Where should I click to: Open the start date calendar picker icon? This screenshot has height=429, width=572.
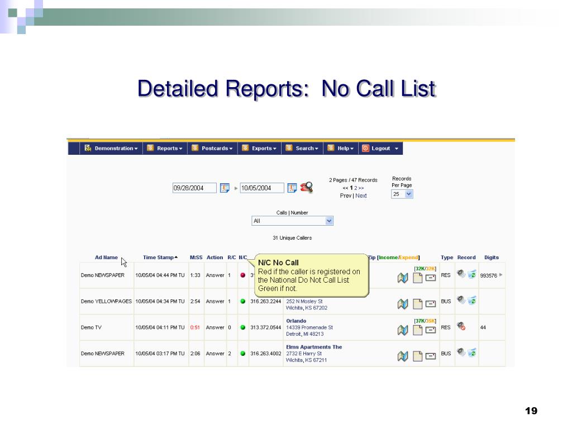point(225,188)
